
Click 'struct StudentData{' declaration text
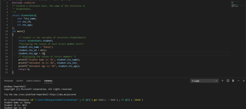pos(24,15)
